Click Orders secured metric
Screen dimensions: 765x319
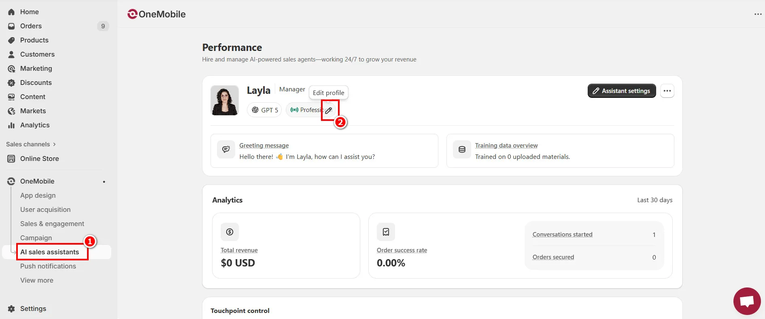tap(553, 257)
